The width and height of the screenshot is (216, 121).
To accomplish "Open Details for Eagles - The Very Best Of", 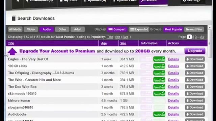I will pos(173,59).
